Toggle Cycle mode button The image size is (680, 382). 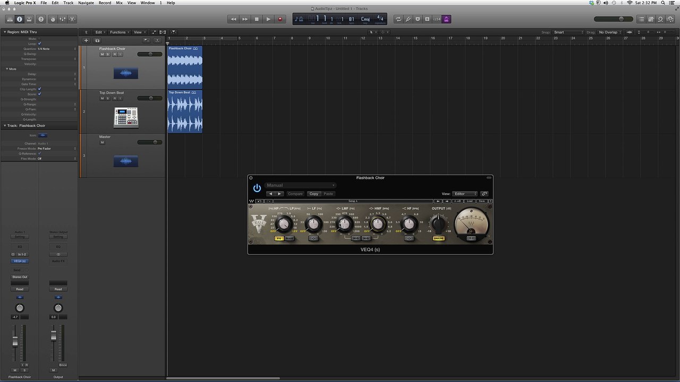(398, 19)
